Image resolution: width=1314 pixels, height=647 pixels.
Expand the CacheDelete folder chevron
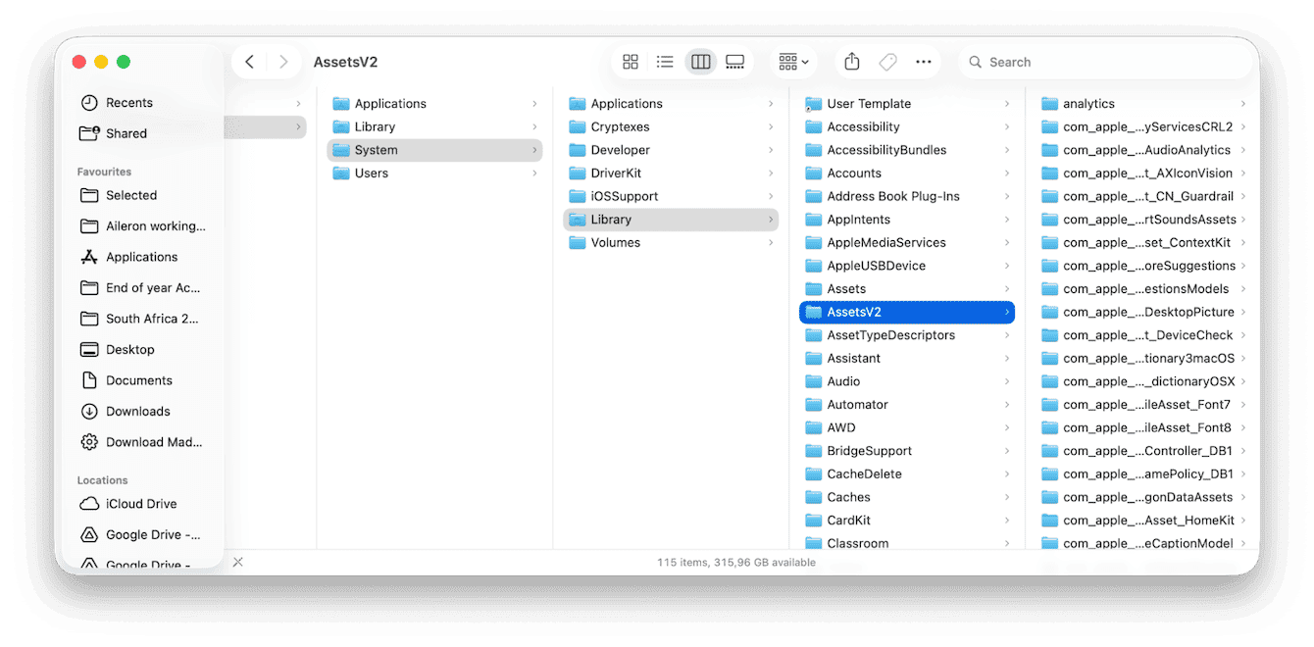point(1007,474)
